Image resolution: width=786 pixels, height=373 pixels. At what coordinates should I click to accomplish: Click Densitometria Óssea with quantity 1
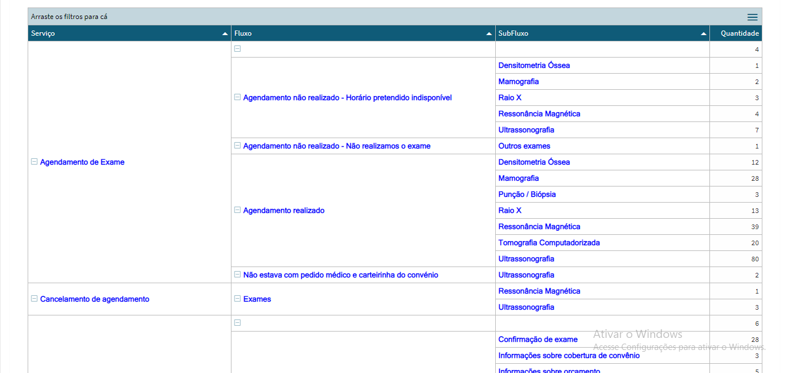point(534,66)
